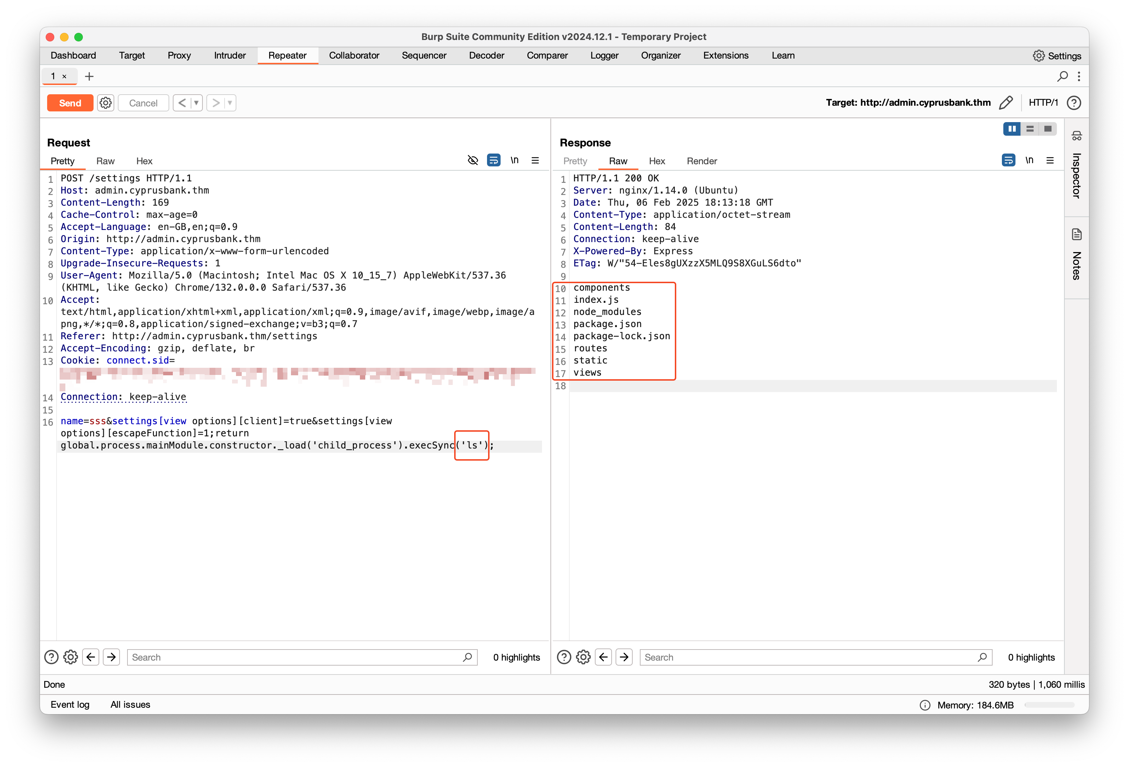Open response search settings gear
1129x767 pixels.
[583, 657]
